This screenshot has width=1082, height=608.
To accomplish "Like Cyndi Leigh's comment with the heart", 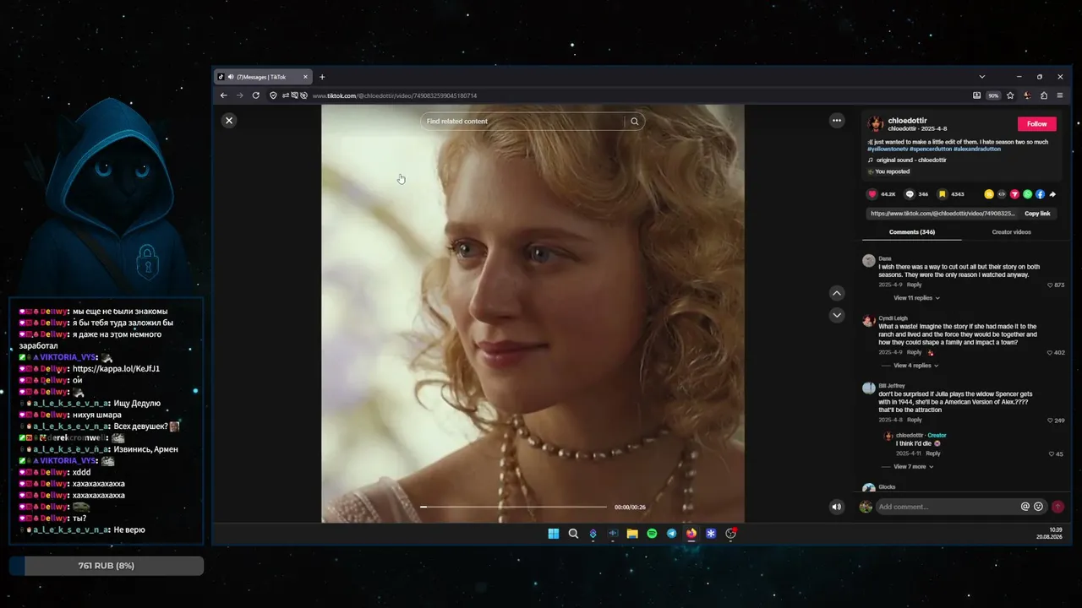I will tap(1051, 353).
